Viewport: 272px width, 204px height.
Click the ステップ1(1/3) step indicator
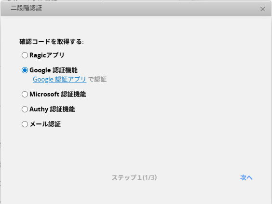tap(134, 177)
